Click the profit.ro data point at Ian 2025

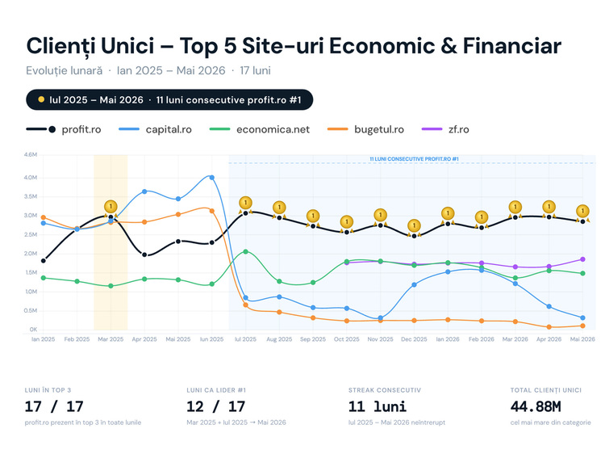tap(44, 261)
